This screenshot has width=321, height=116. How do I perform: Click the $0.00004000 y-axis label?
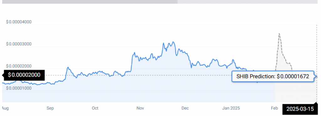tap(18, 22)
